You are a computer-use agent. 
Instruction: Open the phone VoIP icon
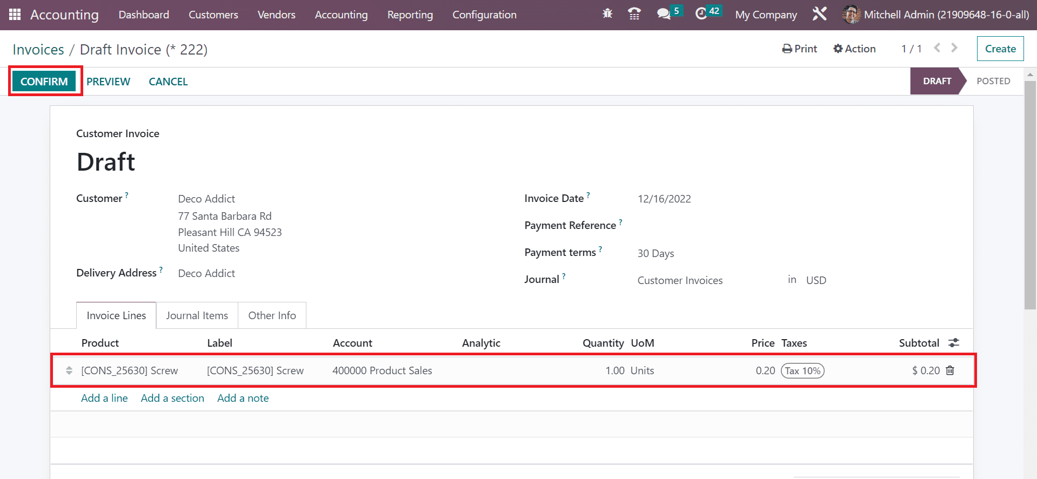pos(634,14)
